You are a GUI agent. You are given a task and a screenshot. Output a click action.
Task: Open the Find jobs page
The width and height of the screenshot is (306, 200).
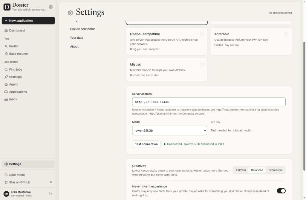click(x=28, y=69)
